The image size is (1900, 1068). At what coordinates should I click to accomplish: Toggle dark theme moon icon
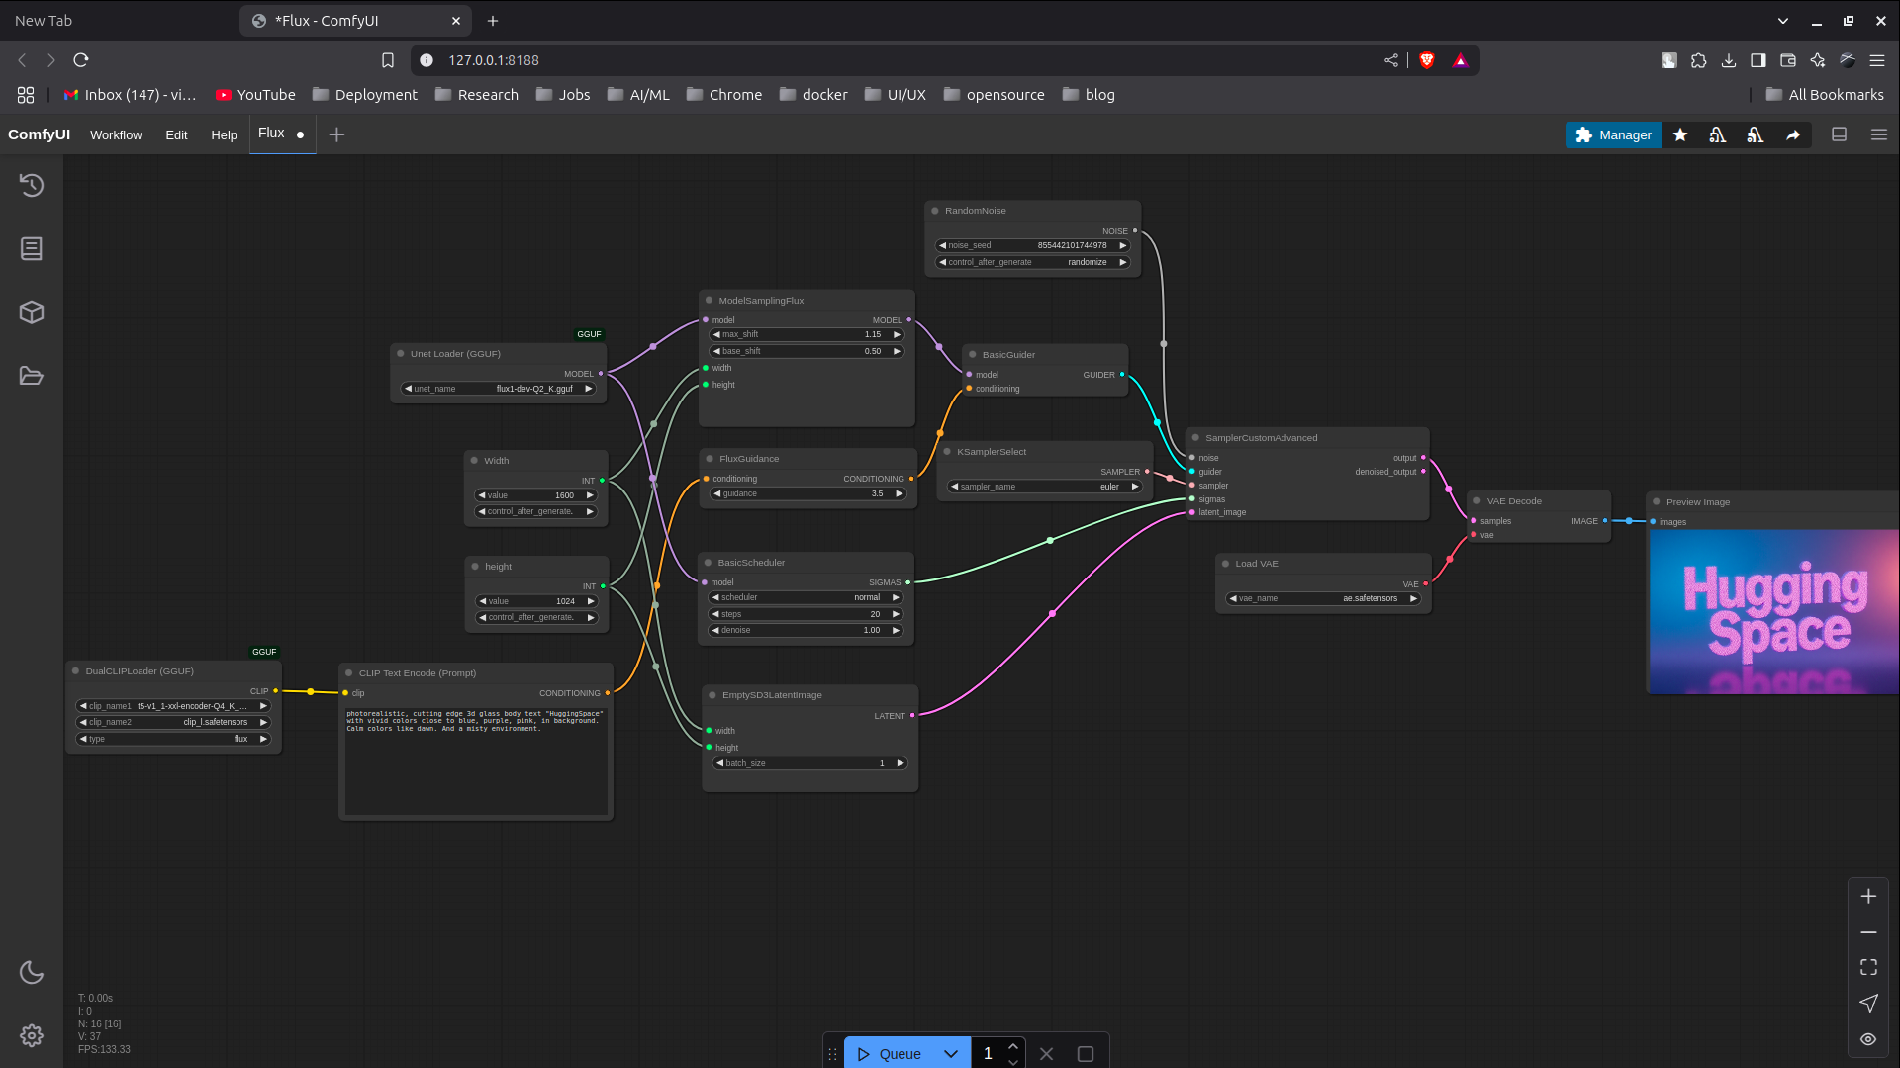coord(32,972)
